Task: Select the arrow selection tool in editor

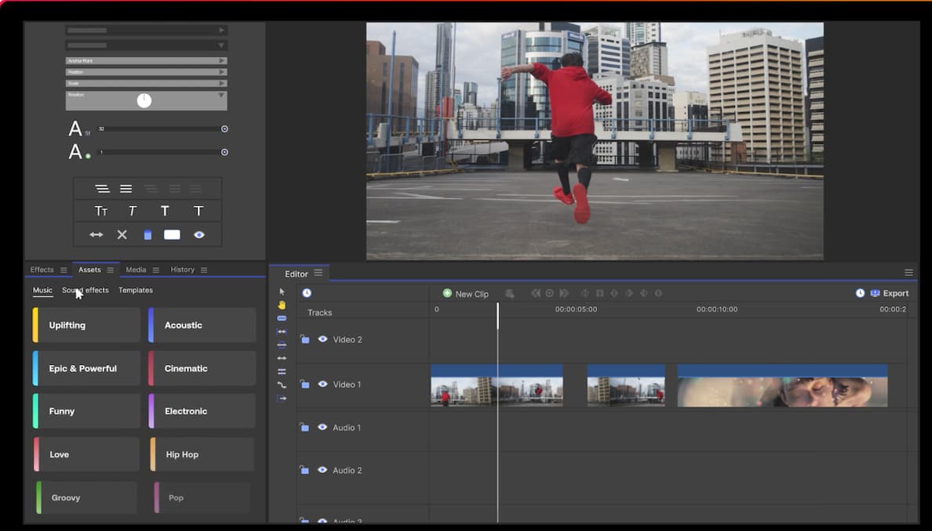Action: pos(282,292)
